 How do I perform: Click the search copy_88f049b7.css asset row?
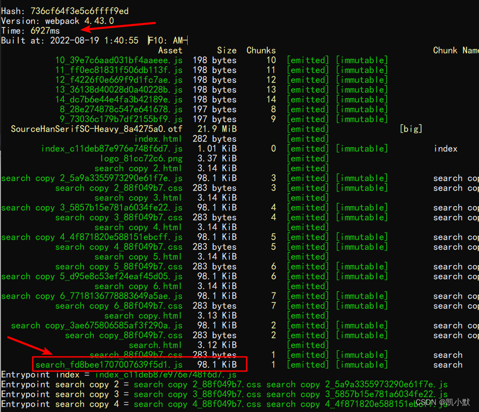[124, 335]
